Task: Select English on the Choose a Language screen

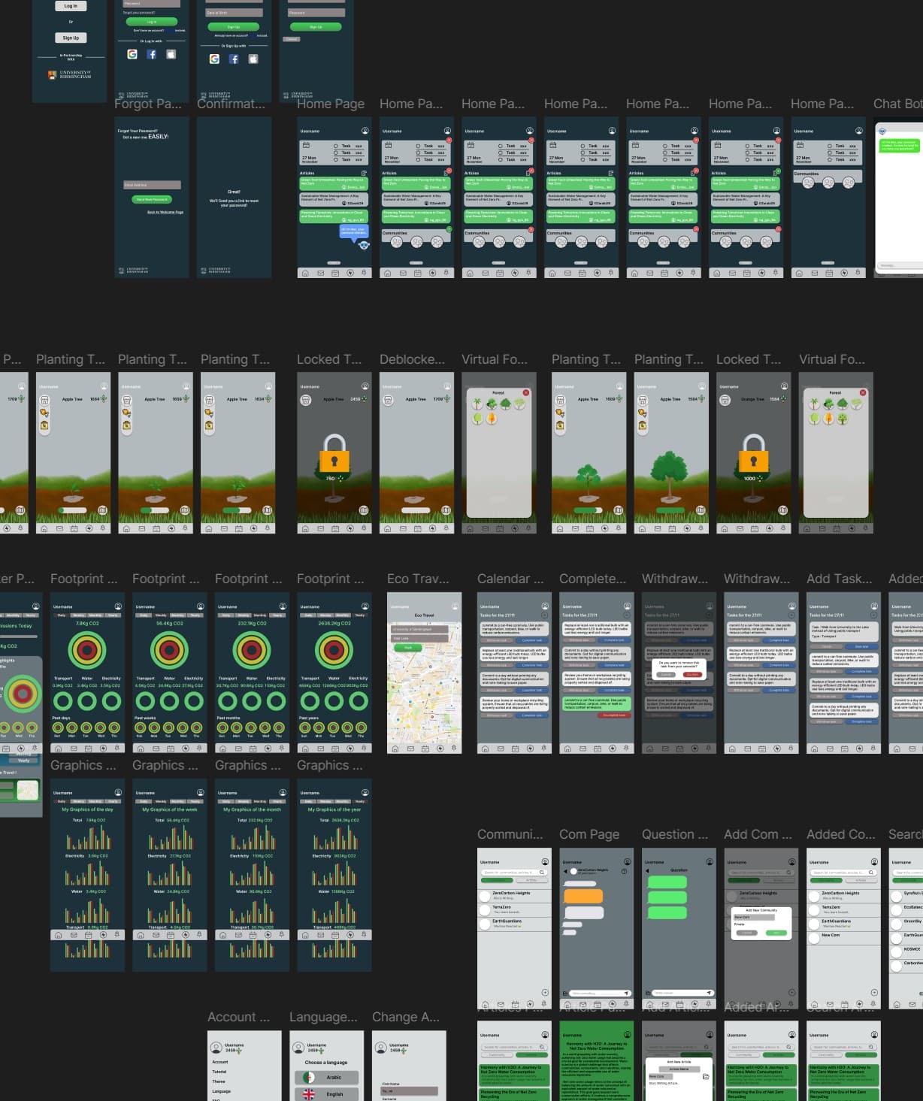Action: coord(328,1093)
